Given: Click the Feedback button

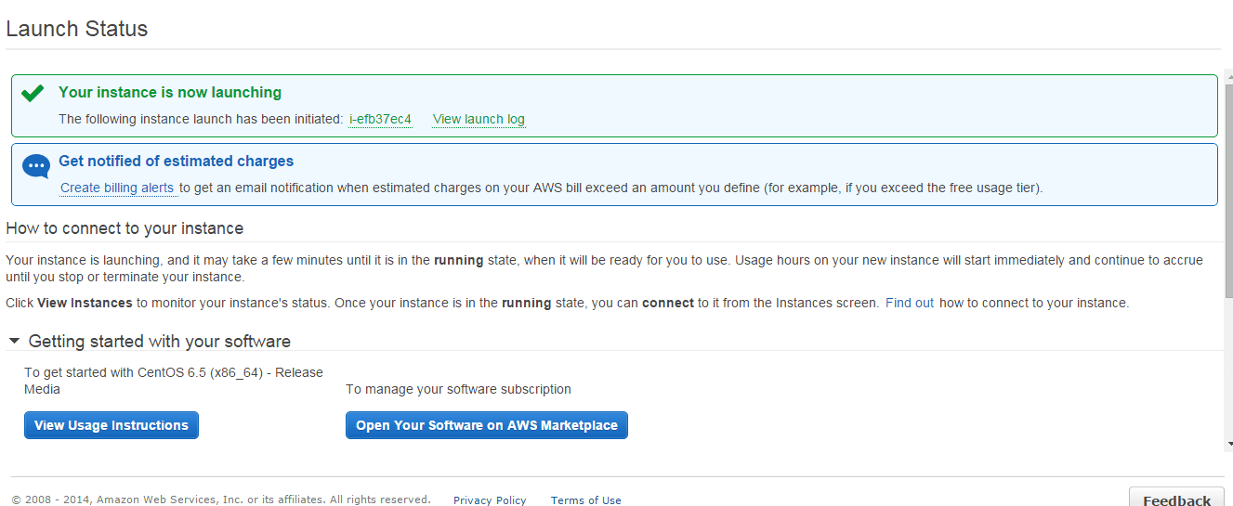Looking at the screenshot, I should pyautogui.click(x=1176, y=499).
